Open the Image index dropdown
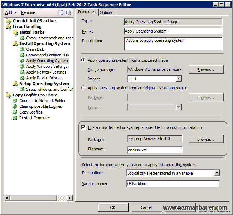This screenshot has width=233, height=215. tap(178, 79)
